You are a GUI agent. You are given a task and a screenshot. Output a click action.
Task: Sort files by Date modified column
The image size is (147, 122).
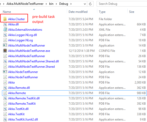pyautogui.click(x=78, y=12)
